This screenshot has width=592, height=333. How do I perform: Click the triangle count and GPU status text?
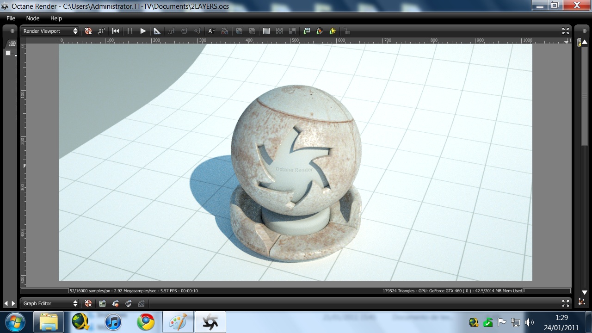[452, 291]
